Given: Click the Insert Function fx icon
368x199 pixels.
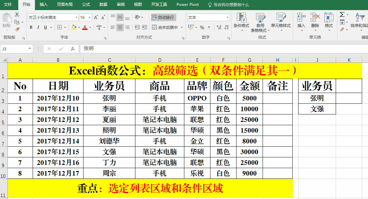Looking at the screenshot, I should point(72,48).
